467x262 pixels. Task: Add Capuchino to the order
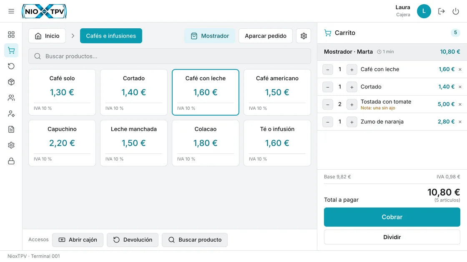[62, 143]
